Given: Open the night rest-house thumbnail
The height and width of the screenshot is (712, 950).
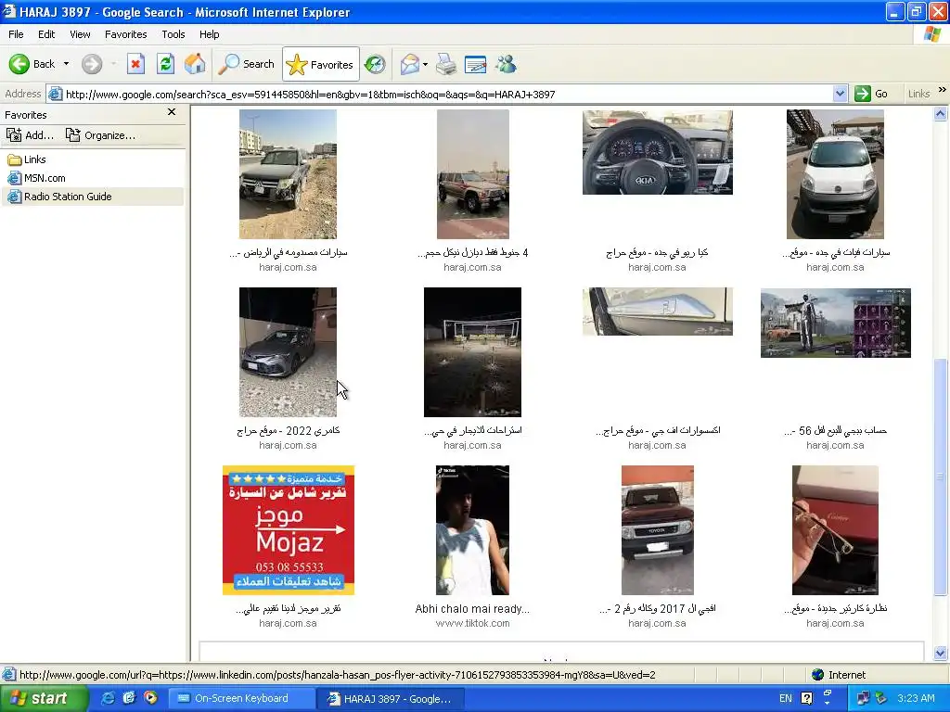Looking at the screenshot, I should point(472,352).
